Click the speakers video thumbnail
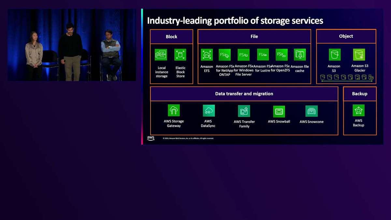Screen dimensions: 391x220 72,45
